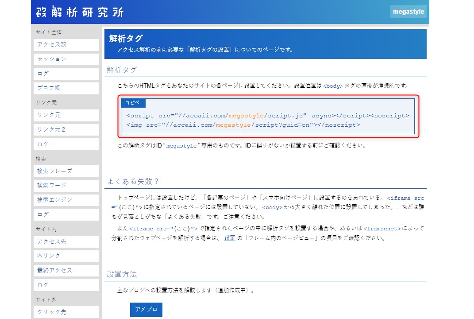Open the 検索エンジン report

(x=66, y=200)
